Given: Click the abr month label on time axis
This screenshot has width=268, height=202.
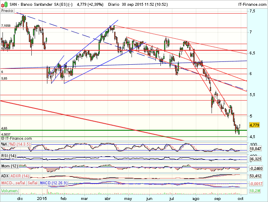Looking at the screenshot, I should click(x=108, y=199).
